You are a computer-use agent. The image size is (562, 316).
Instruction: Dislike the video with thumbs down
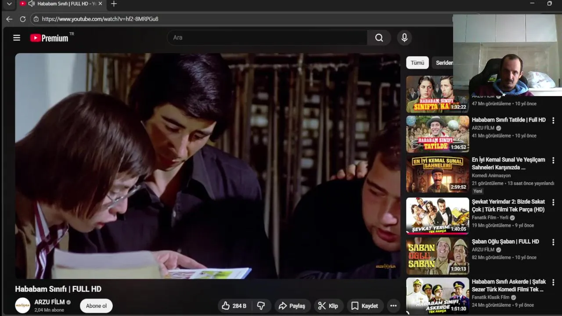pos(261,306)
